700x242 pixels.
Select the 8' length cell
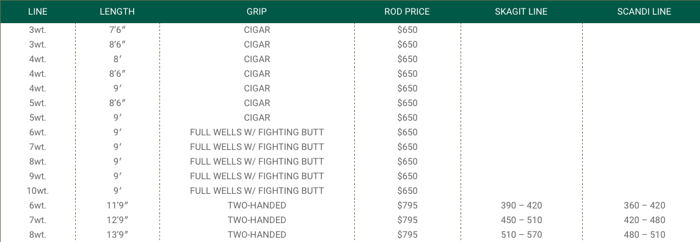(117, 59)
